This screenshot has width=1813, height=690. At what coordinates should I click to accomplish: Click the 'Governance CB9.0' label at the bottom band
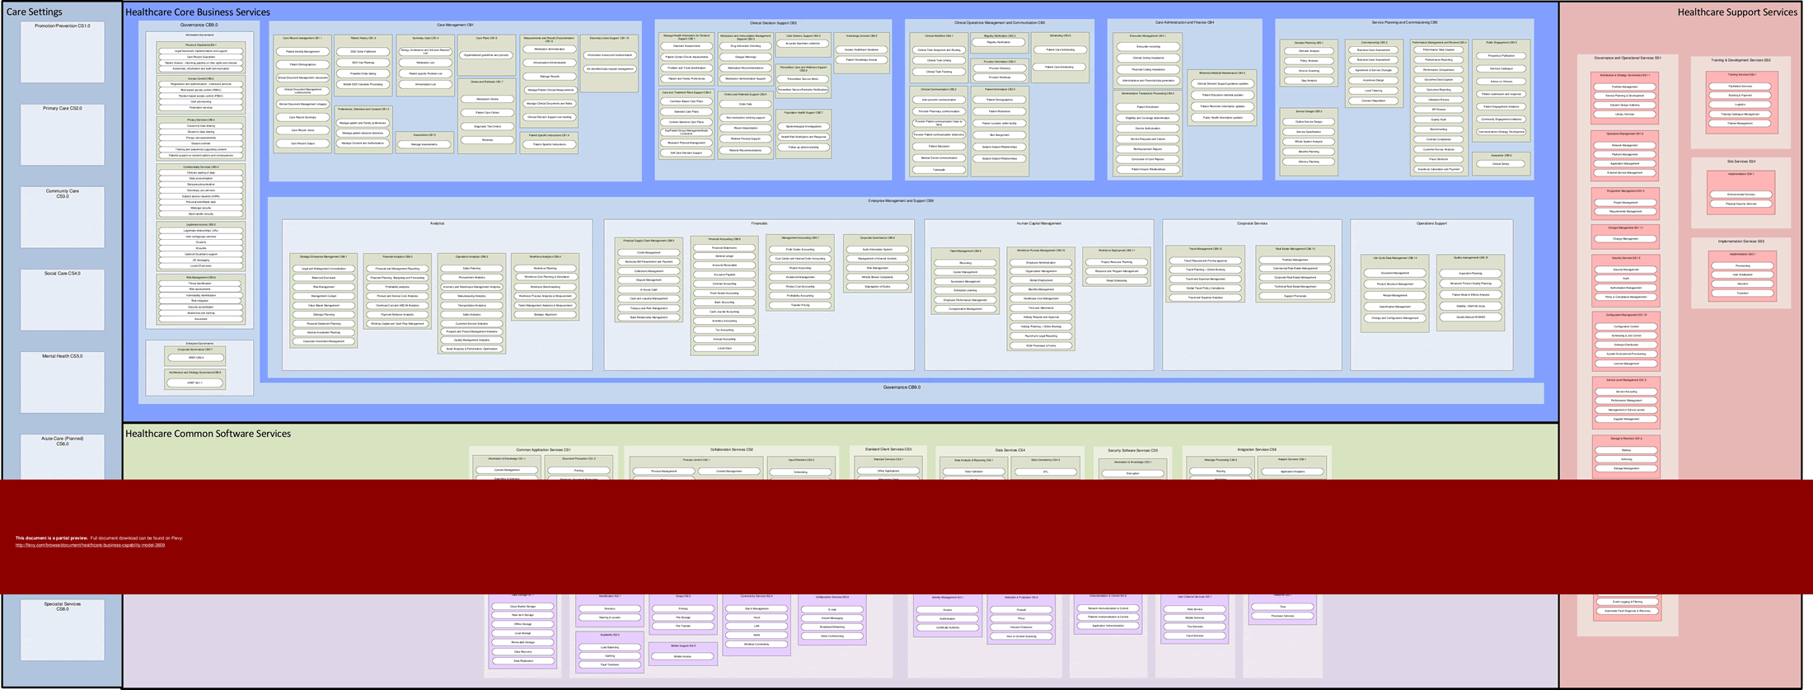(902, 387)
